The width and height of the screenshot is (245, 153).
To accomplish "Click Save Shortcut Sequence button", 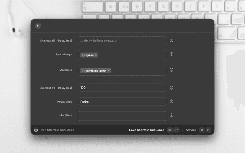I will click(147, 130).
